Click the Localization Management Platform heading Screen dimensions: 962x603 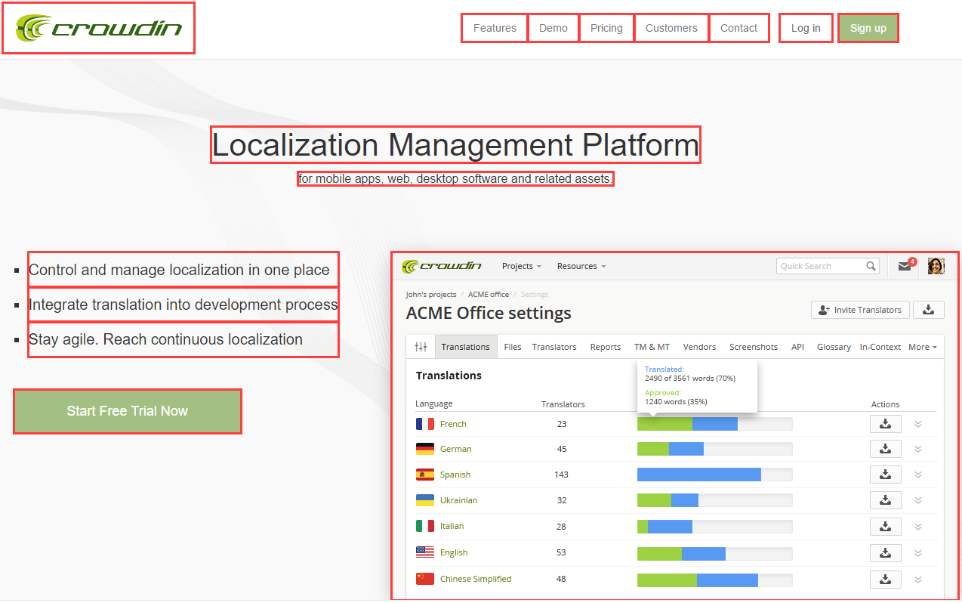(455, 145)
